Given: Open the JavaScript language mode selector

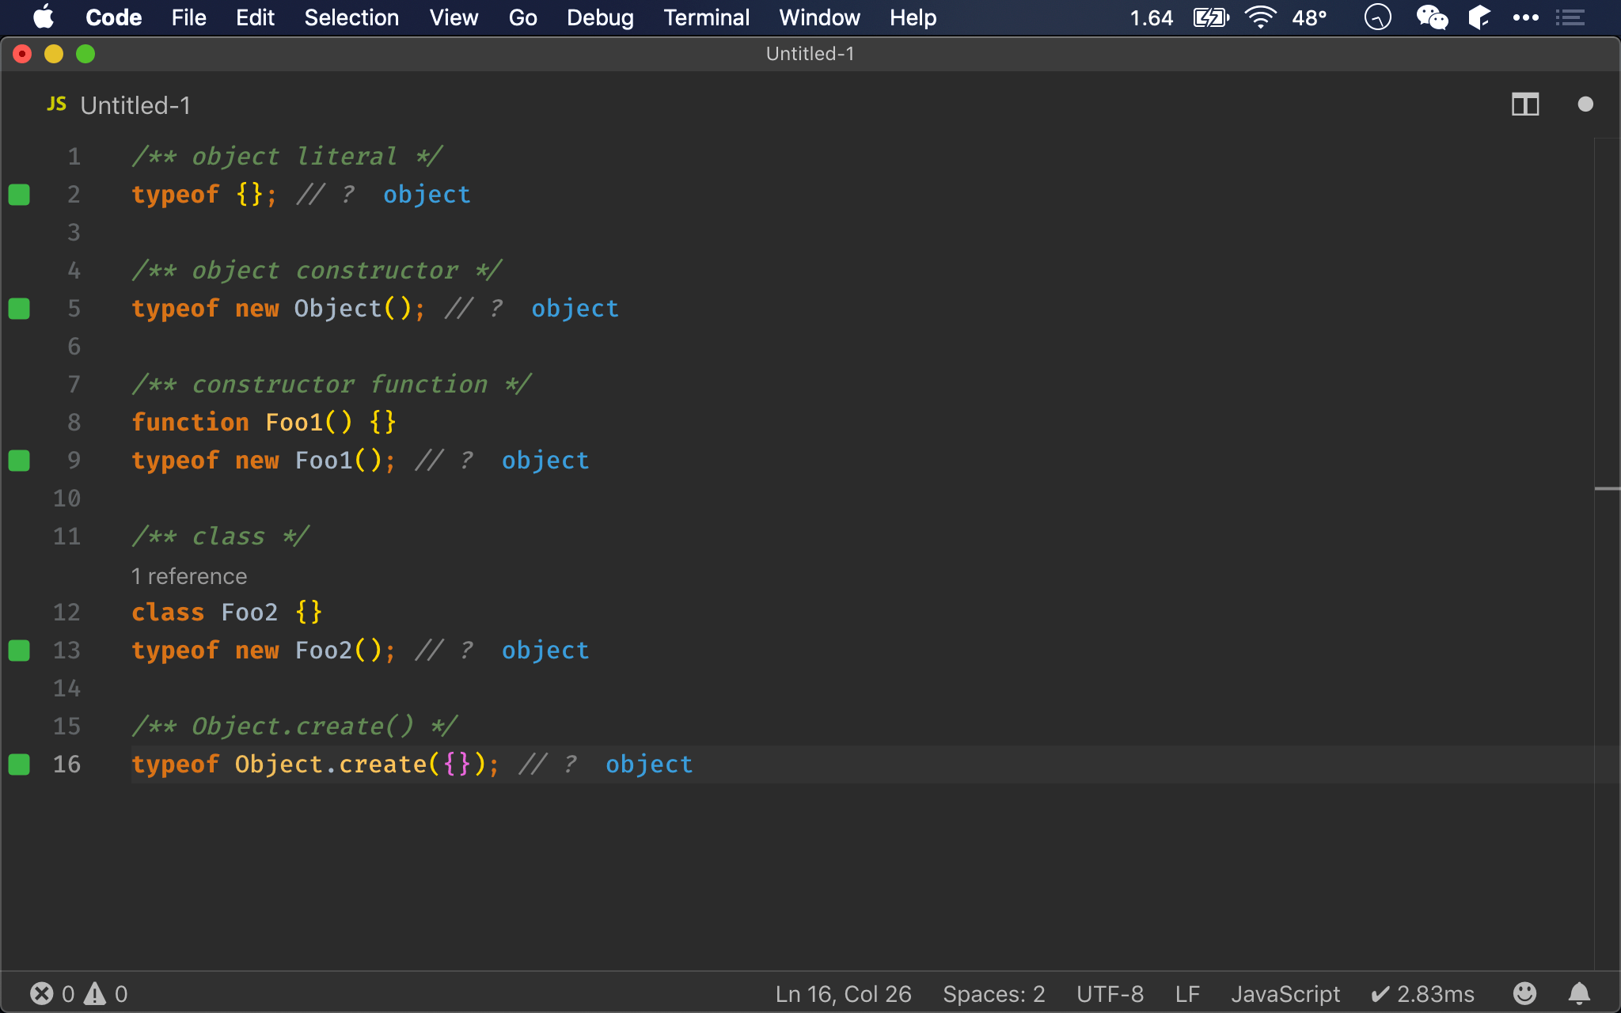Looking at the screenshot, I should [1285, 993].
